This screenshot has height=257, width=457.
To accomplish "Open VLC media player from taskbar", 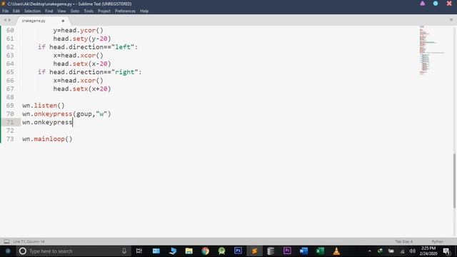I will pyautogui.click(x=336, y=251).
